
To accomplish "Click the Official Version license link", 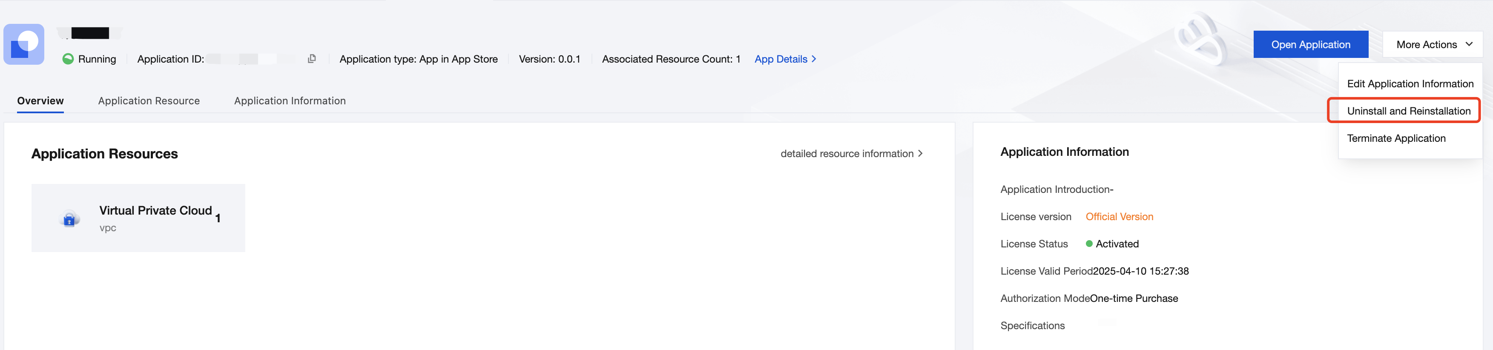I will point(1119,217).
